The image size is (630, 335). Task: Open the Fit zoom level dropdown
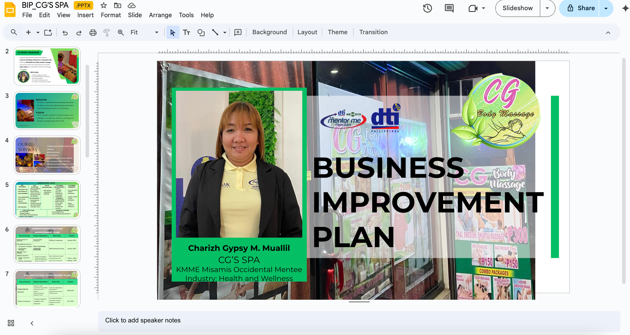[144, 32]
